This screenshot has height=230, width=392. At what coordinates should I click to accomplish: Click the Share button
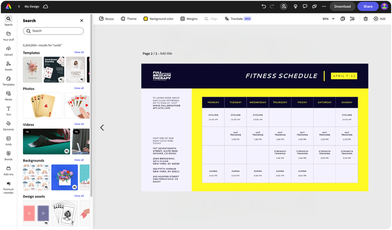[x=368, y=6]
